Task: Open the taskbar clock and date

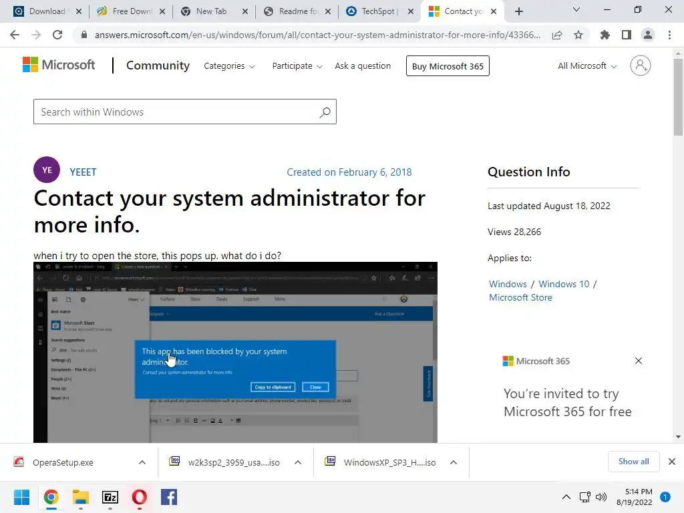Action: pos(635,497)
